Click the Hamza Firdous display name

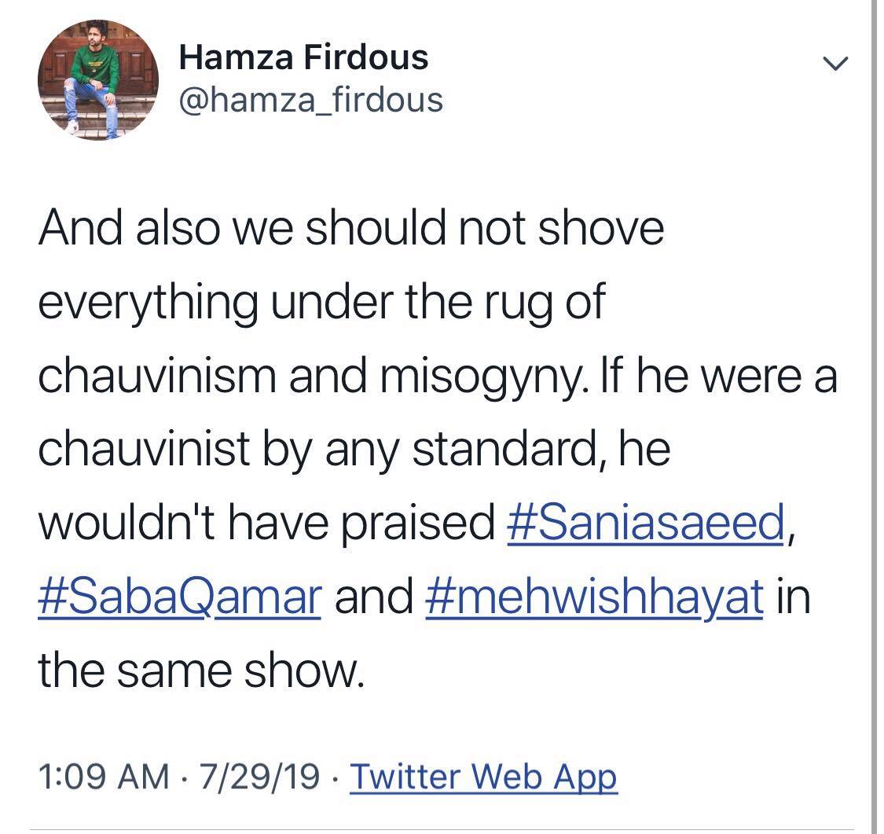[x=303, y=57]
